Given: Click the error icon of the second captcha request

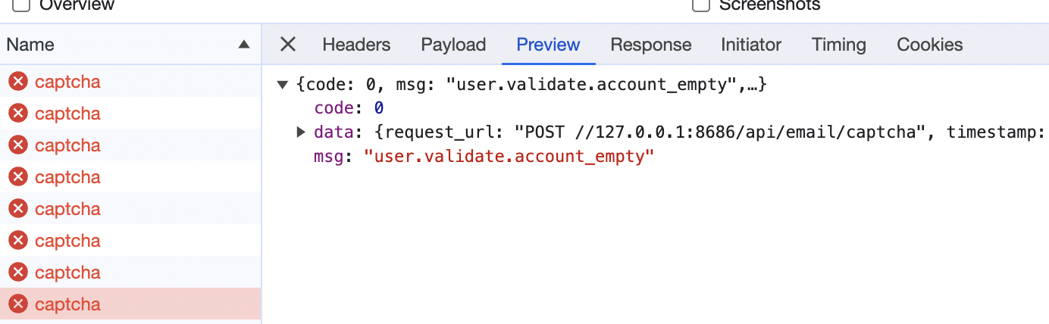Looking at the screenshot, I should 18,114.
